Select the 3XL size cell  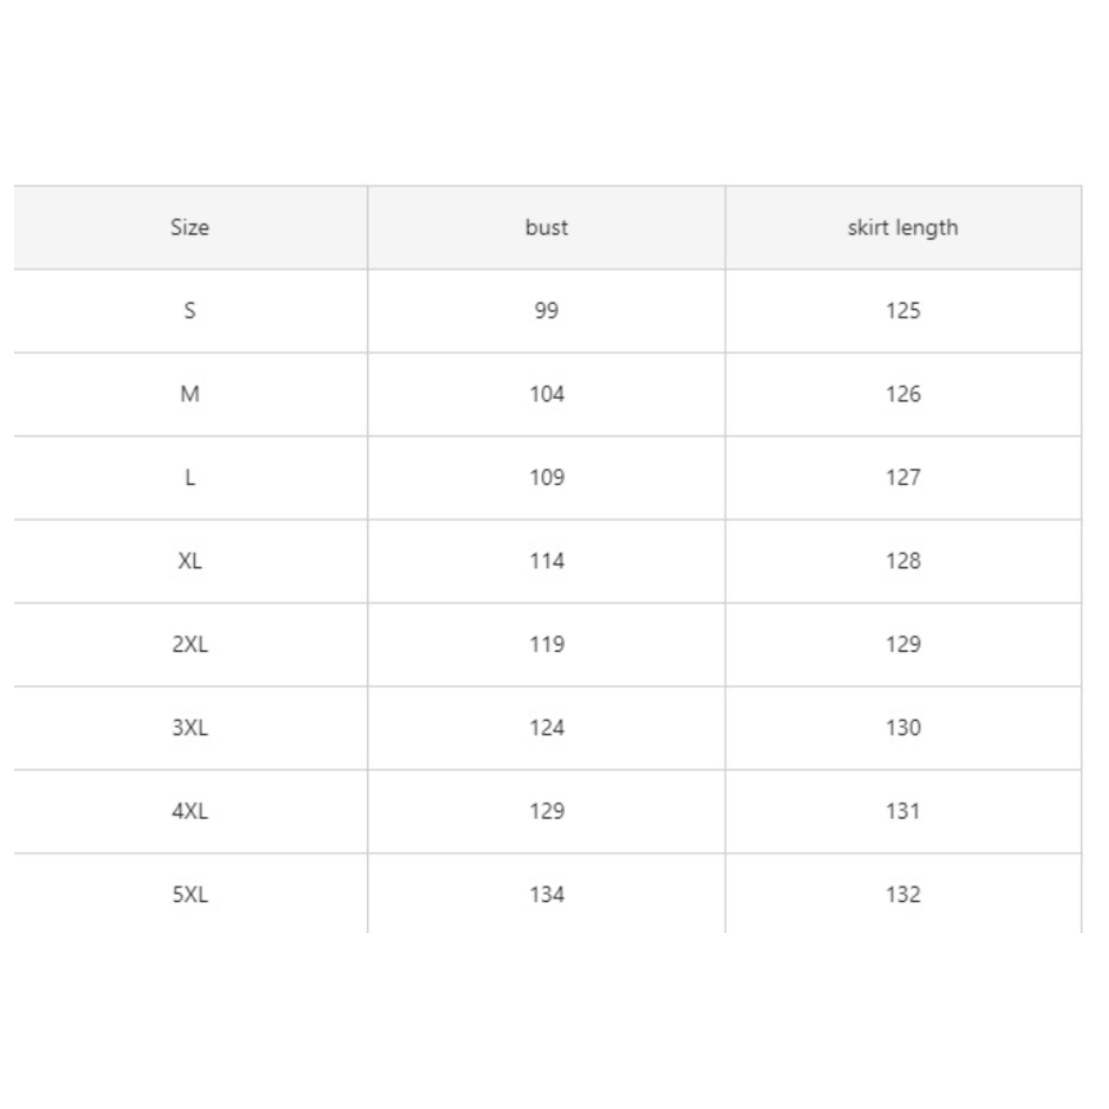coord(190,728)
